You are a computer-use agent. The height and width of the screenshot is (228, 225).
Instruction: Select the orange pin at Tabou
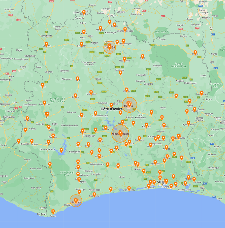(x=53, y=212)
